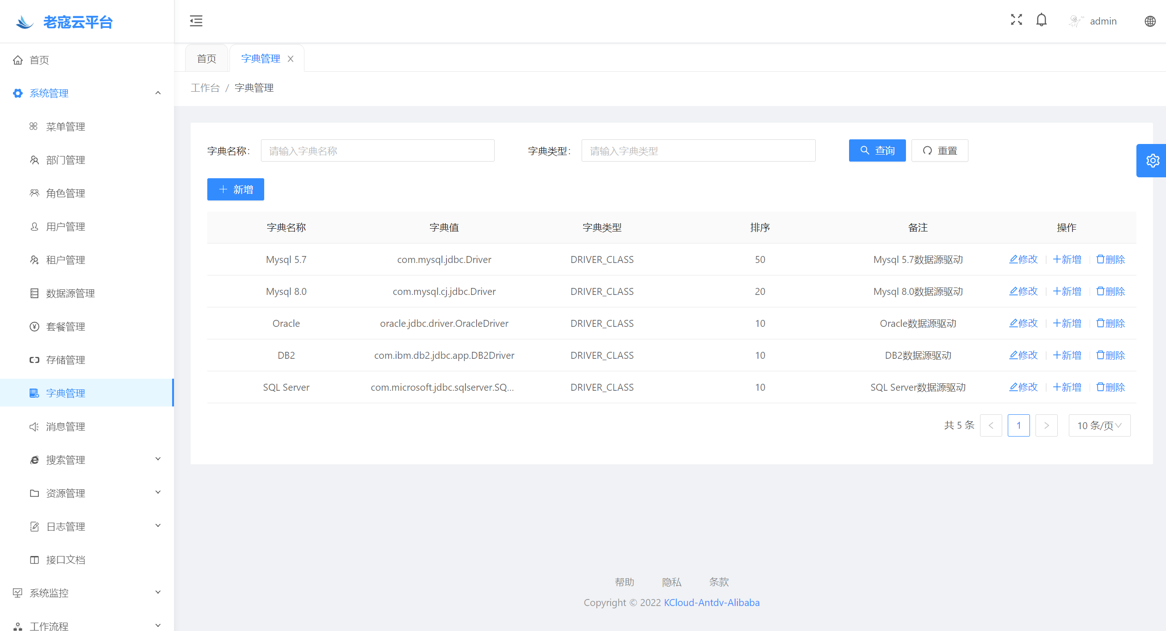Open notifications with the bell icon
1166x631 pixels.
coord(1041,20)
